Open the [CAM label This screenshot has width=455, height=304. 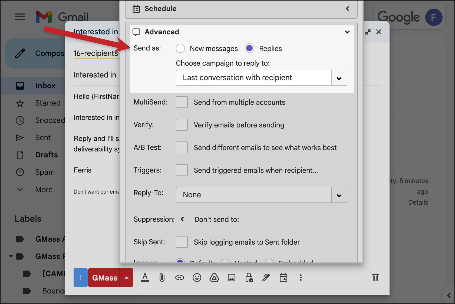pos(54,274)
